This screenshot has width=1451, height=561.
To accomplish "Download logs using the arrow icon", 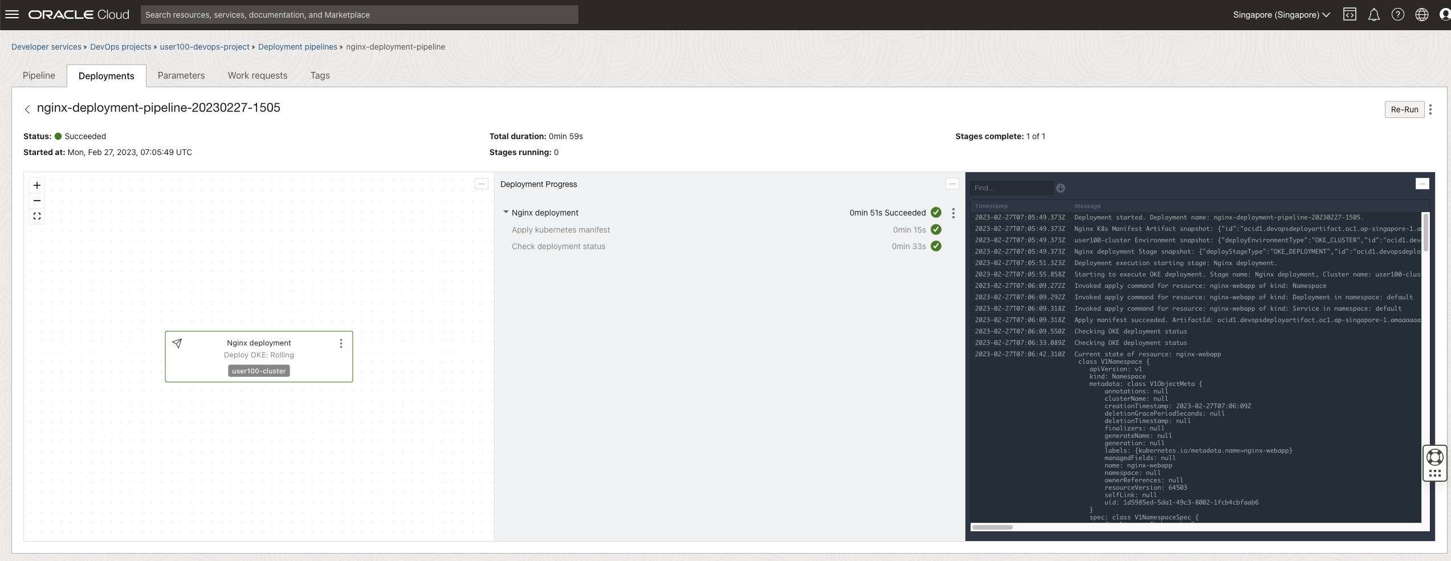I will click(x=1061, y=188).
